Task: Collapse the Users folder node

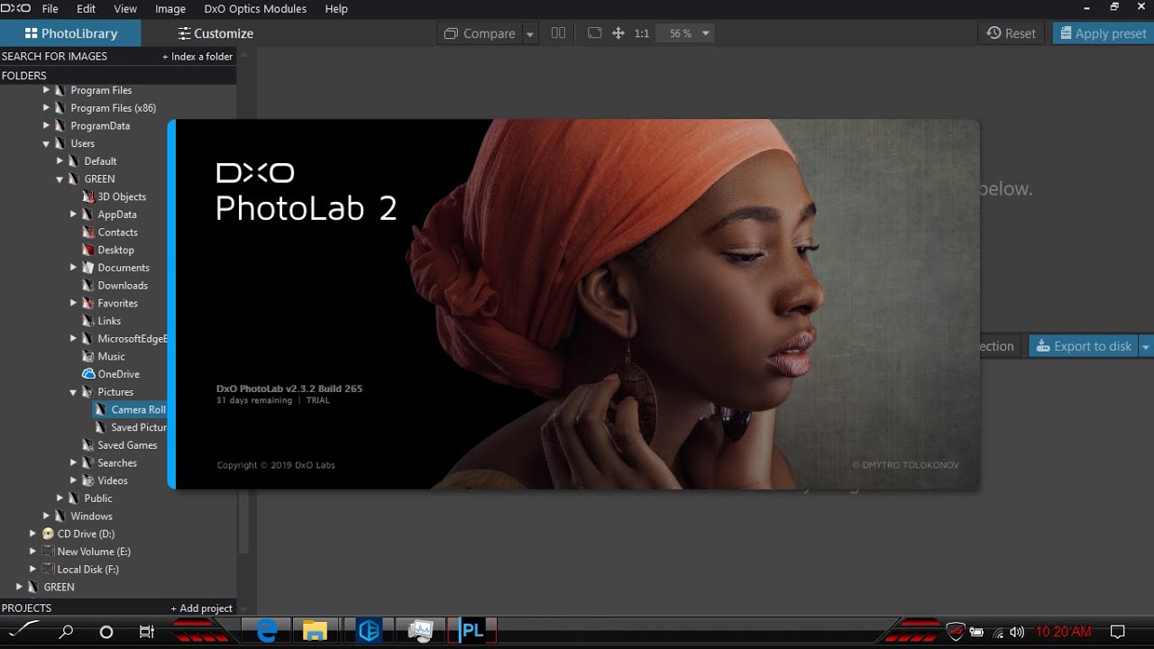Action: pyautogui.click(x=46, y=143)
